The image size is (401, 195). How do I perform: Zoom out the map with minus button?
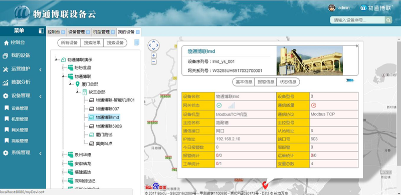[153, 61]
